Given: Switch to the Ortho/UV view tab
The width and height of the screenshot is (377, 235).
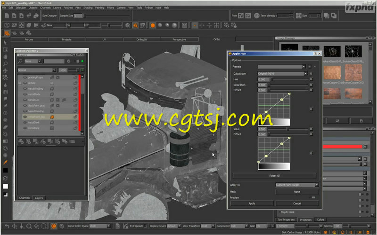Looking at the screenshot, I should [142, 39].
